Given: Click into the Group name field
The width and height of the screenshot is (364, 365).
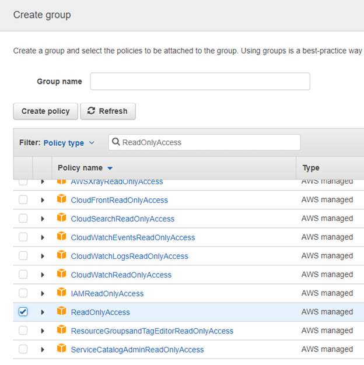Looking at the screenshot, I should (200, 82).
